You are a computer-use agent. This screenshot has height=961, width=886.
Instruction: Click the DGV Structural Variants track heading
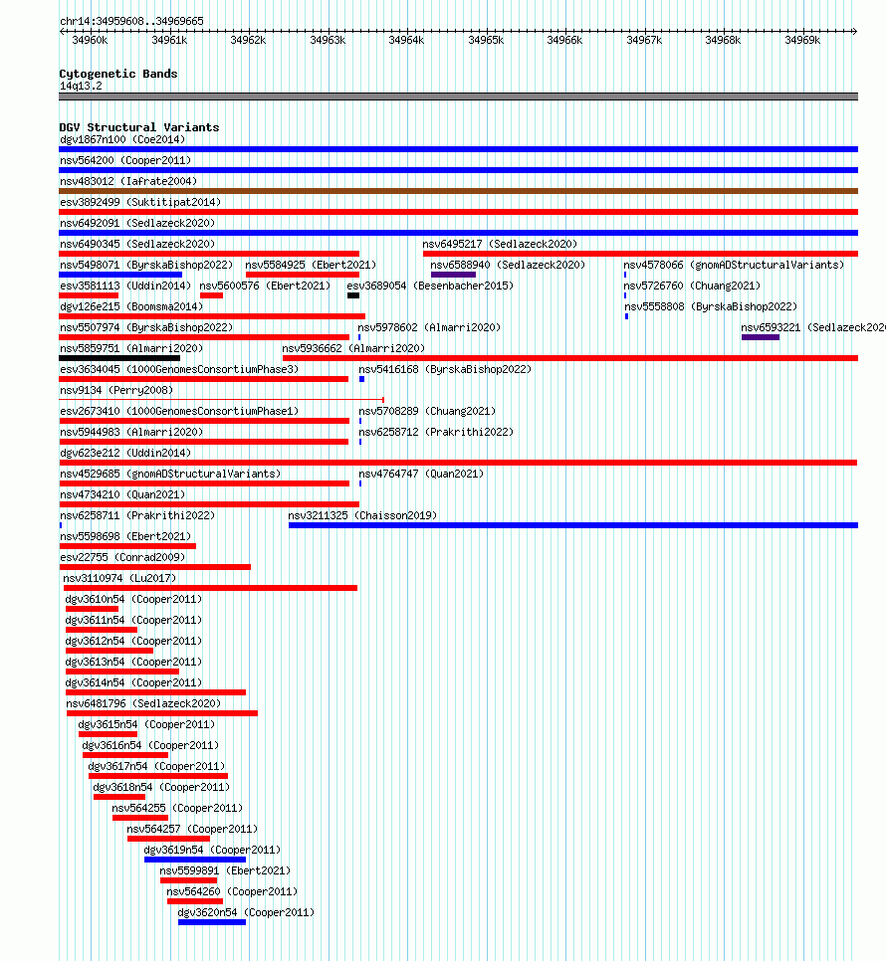click(139, 127)
